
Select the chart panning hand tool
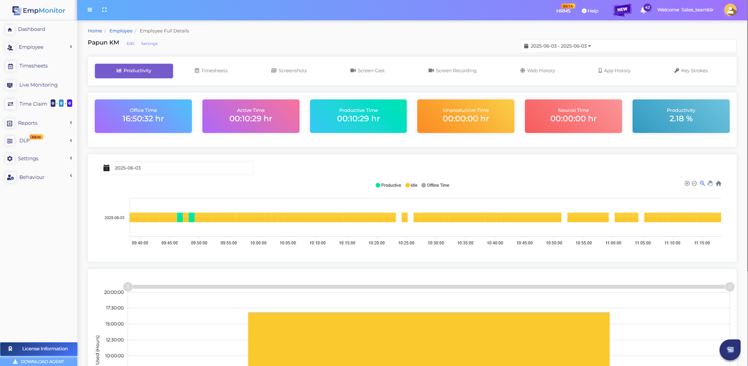click(x=710, y=183)
